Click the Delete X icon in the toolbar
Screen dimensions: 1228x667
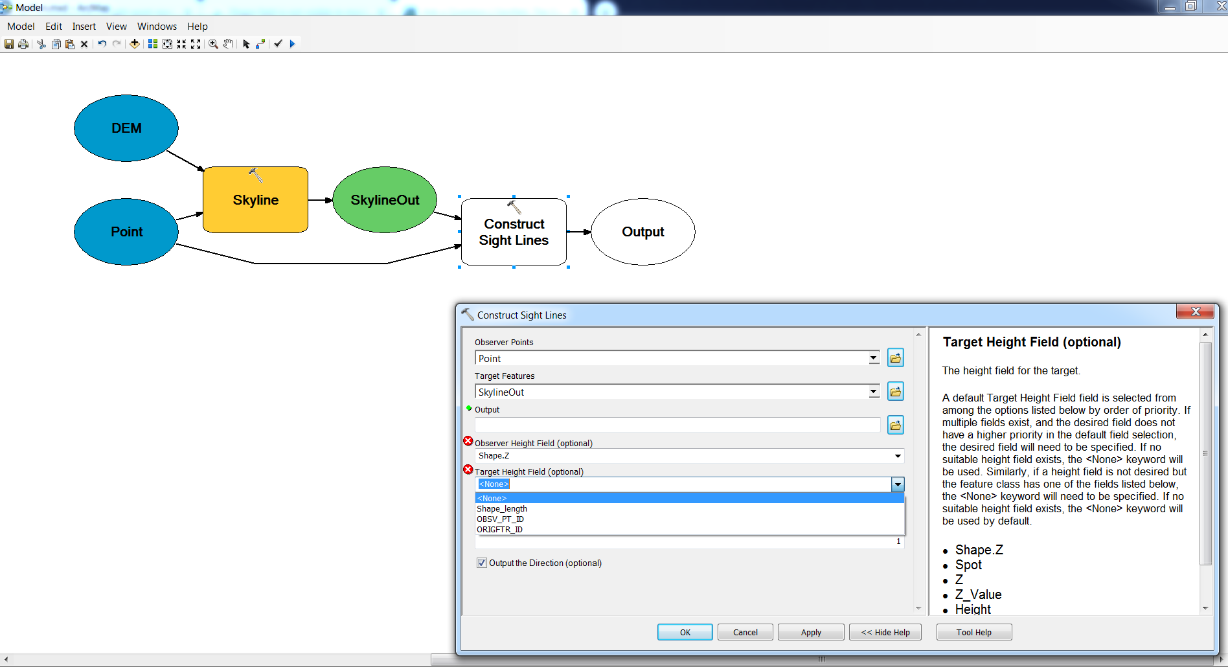pos(84,44)
